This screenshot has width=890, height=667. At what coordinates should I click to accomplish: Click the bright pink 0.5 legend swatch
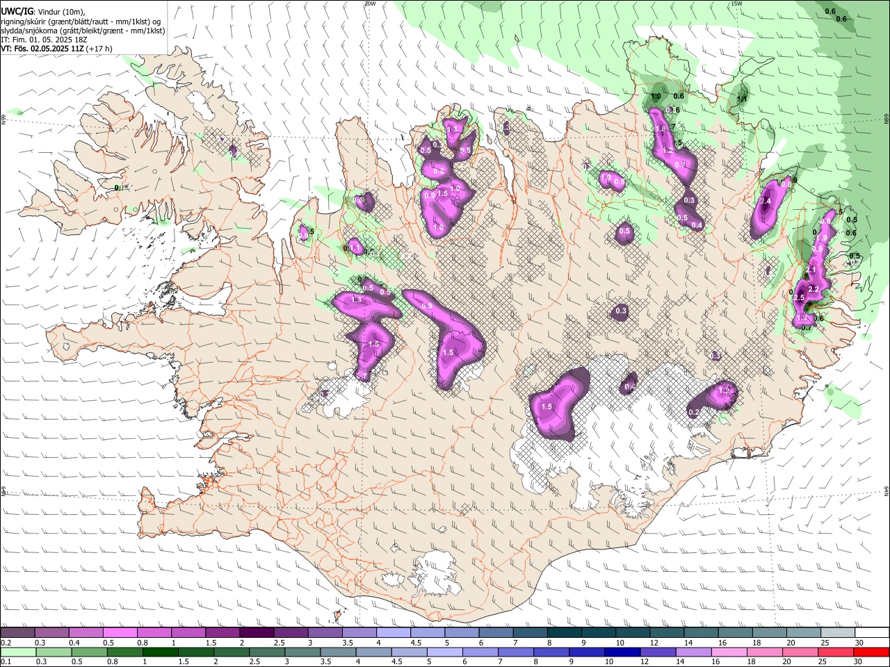[120, 633]
